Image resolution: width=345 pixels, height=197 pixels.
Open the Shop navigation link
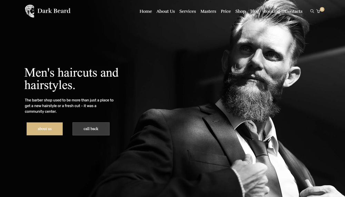240,11
